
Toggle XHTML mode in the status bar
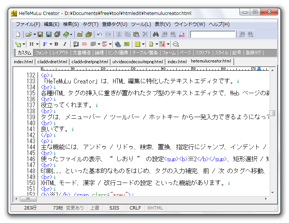[155, 208]
